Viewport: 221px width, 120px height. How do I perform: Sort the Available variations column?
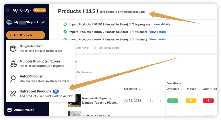point(182,89)
